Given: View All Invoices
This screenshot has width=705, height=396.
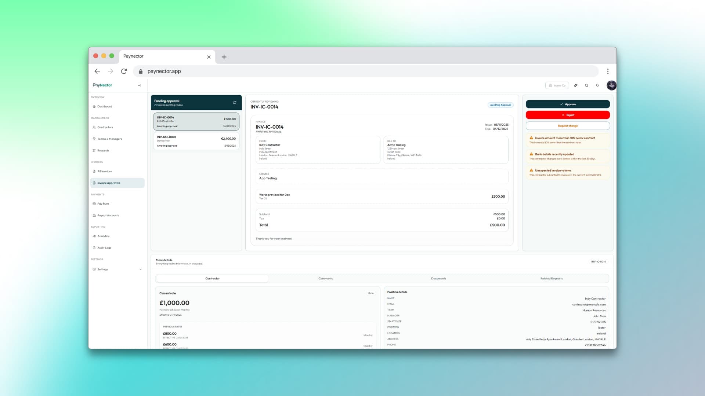Looking at the screenshot, I should click(104, 171).
